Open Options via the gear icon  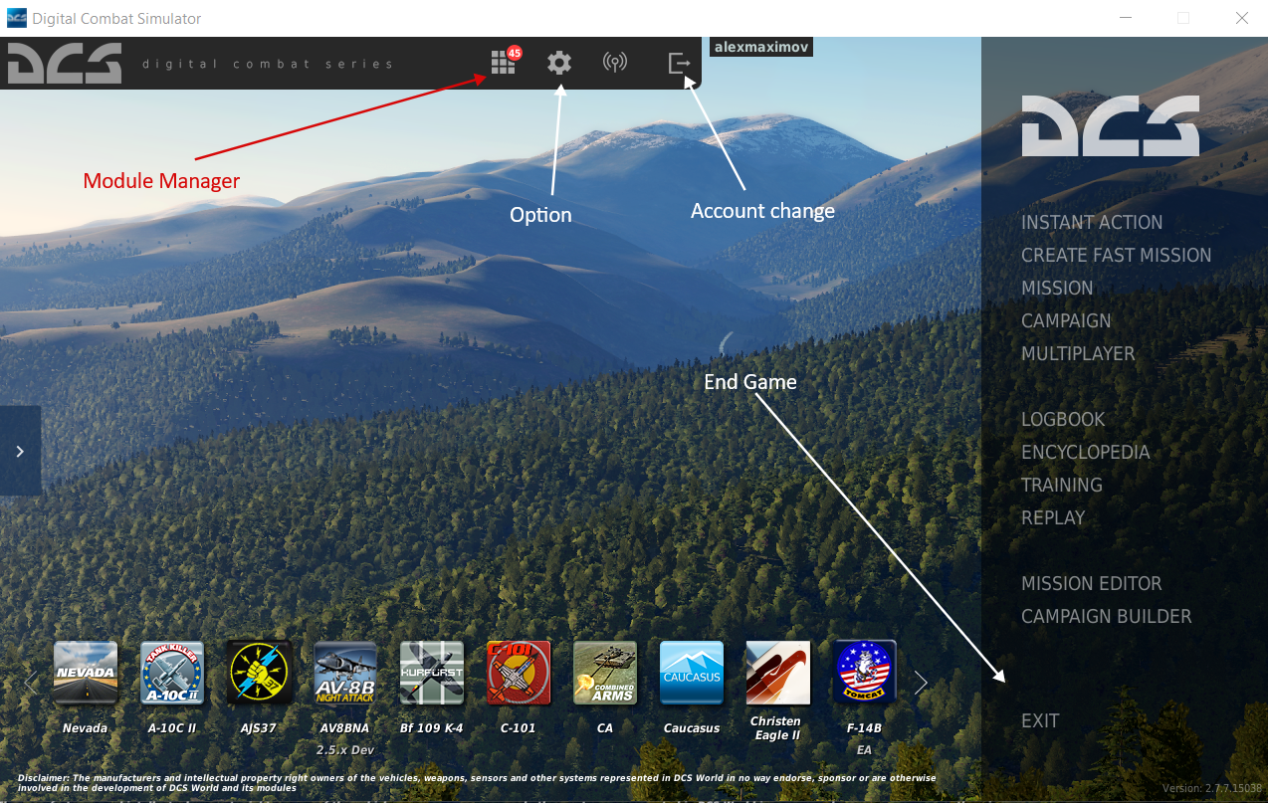tap(559, 64)
